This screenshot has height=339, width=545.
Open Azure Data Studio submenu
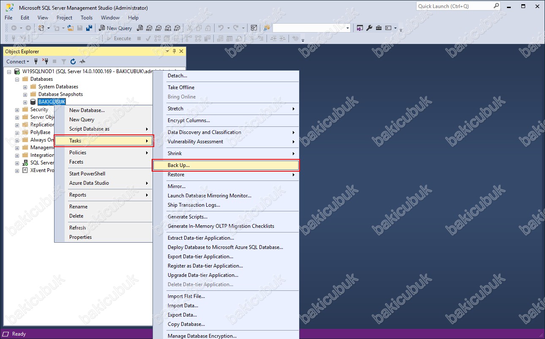(x=104, y=183)
